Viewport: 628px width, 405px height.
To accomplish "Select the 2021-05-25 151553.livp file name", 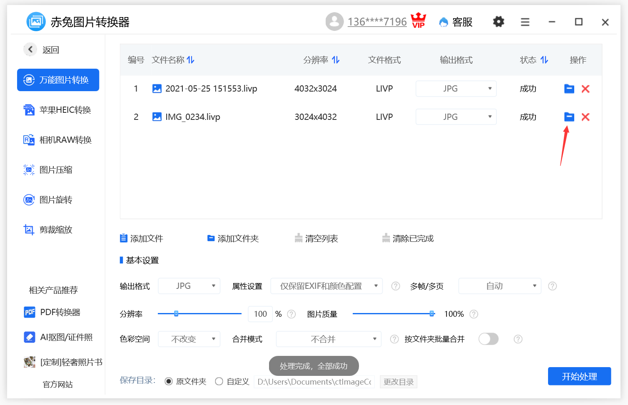I will pyautogui.click(x=211, y=89).
